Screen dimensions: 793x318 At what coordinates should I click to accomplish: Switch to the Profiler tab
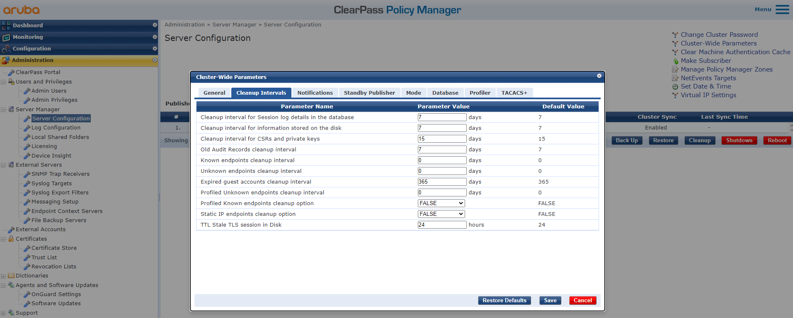tap(480, 93)
